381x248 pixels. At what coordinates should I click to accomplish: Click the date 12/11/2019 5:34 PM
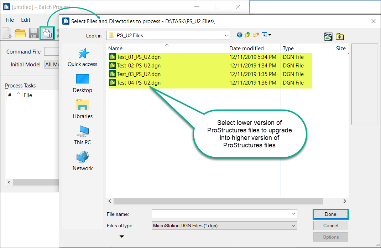[253, 57]
